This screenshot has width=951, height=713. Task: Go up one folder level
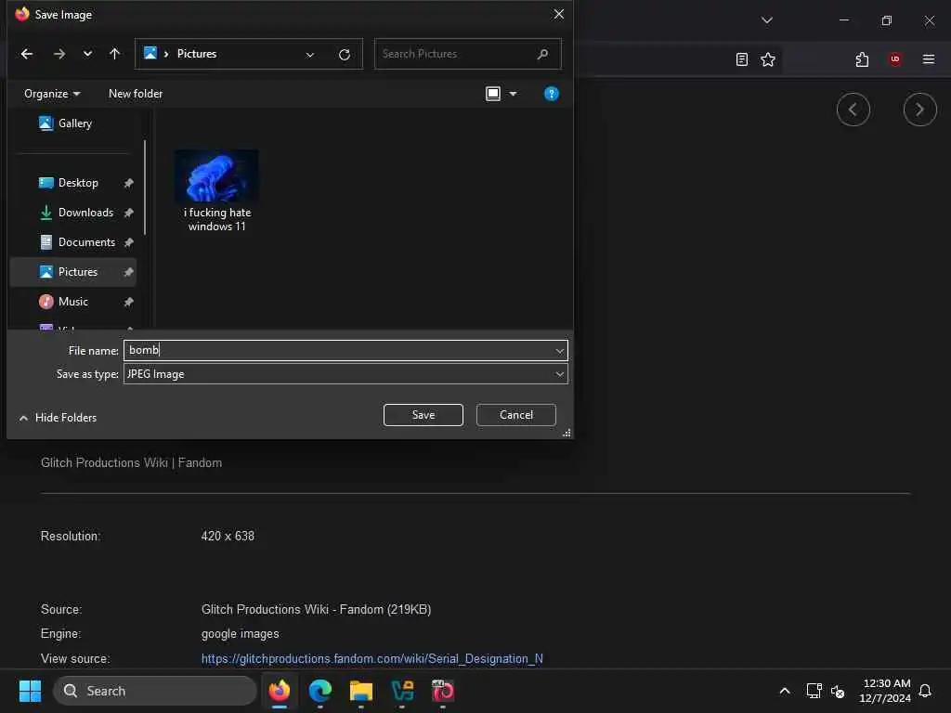(x=114, y=54)
